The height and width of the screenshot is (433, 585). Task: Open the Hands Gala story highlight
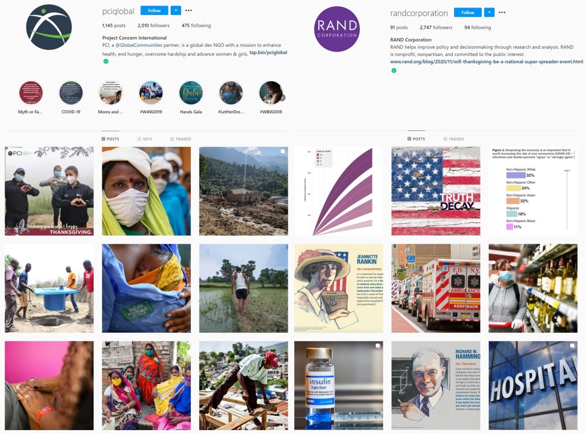191,93
